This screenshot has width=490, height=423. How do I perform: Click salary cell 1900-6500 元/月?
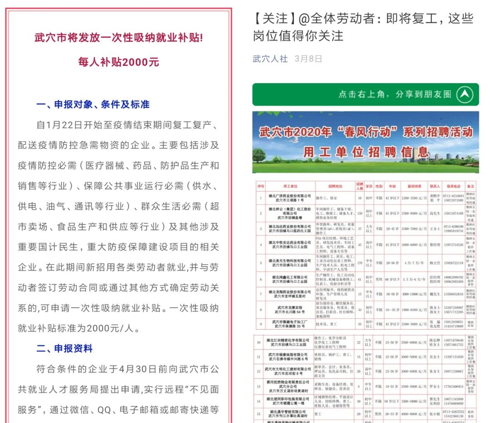(x=414, y=310)
